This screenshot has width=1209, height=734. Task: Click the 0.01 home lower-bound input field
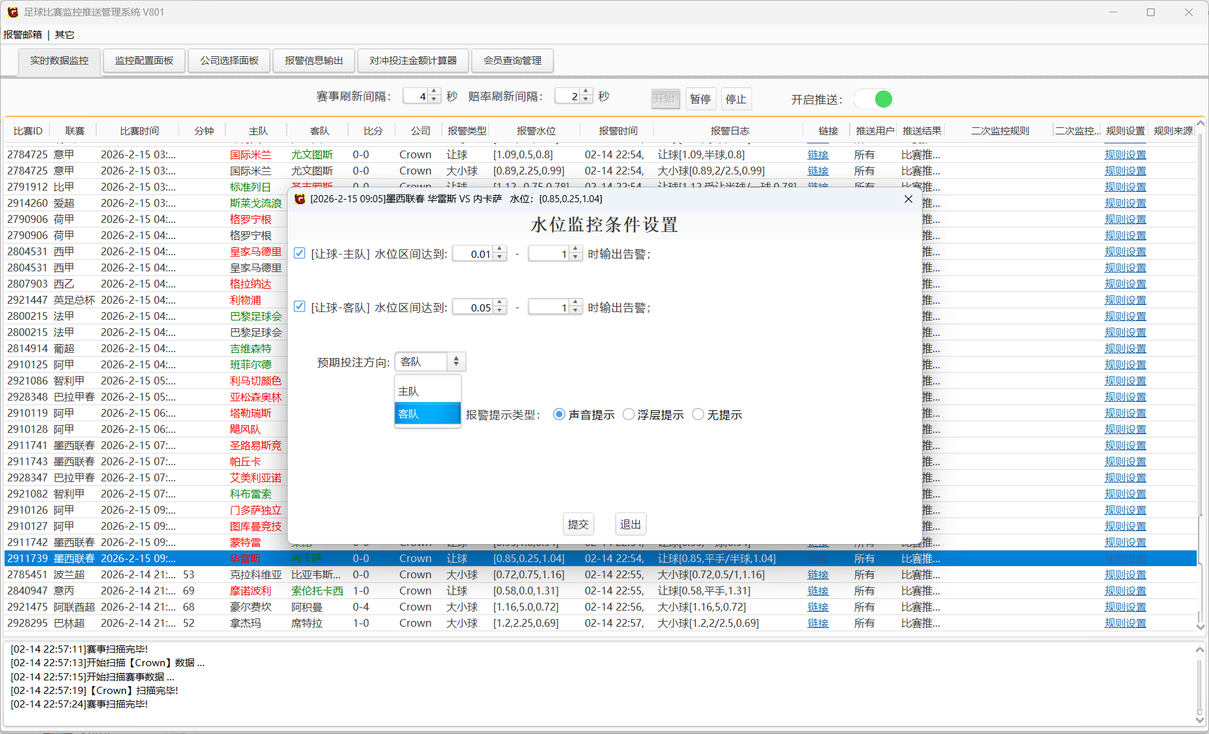[x=474, y=254]
